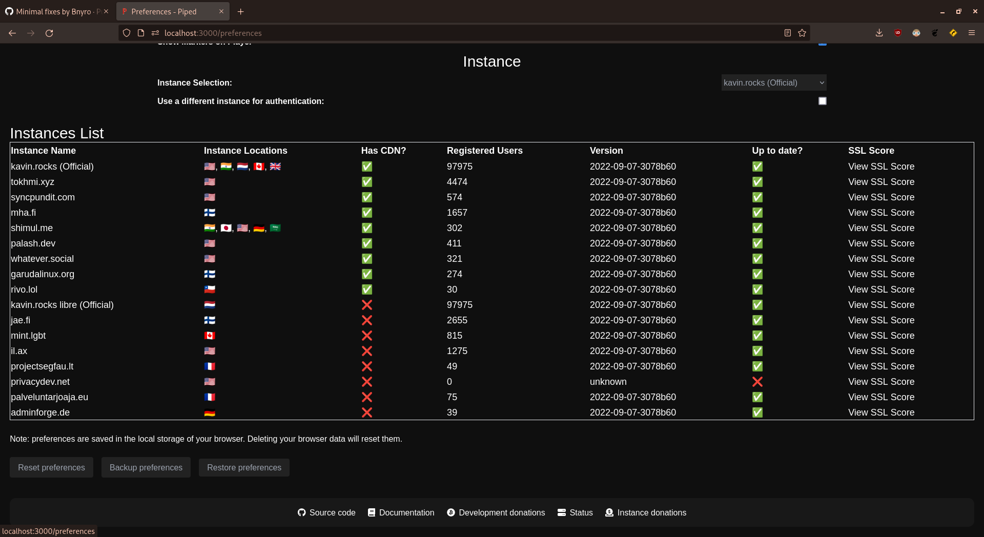
Task: Click the garudalinux.org instance name
Action: click(x=43, y=274)
